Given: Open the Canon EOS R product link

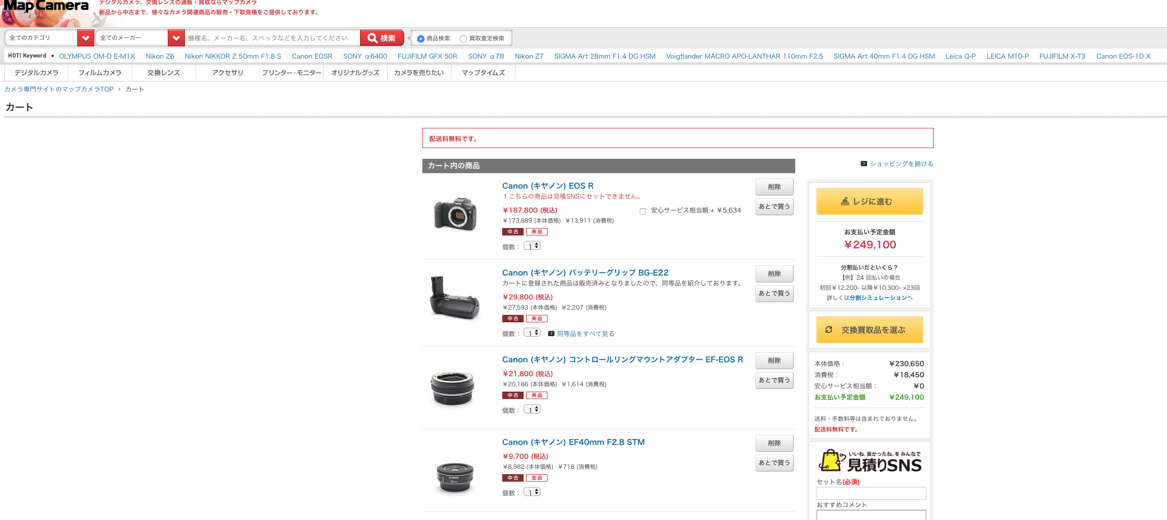Looking at the screenshot, I should tap(548, 186).
